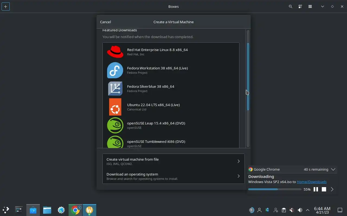Click the new box plus button
This screenshot has width=347, height=216.
(6, 6)
